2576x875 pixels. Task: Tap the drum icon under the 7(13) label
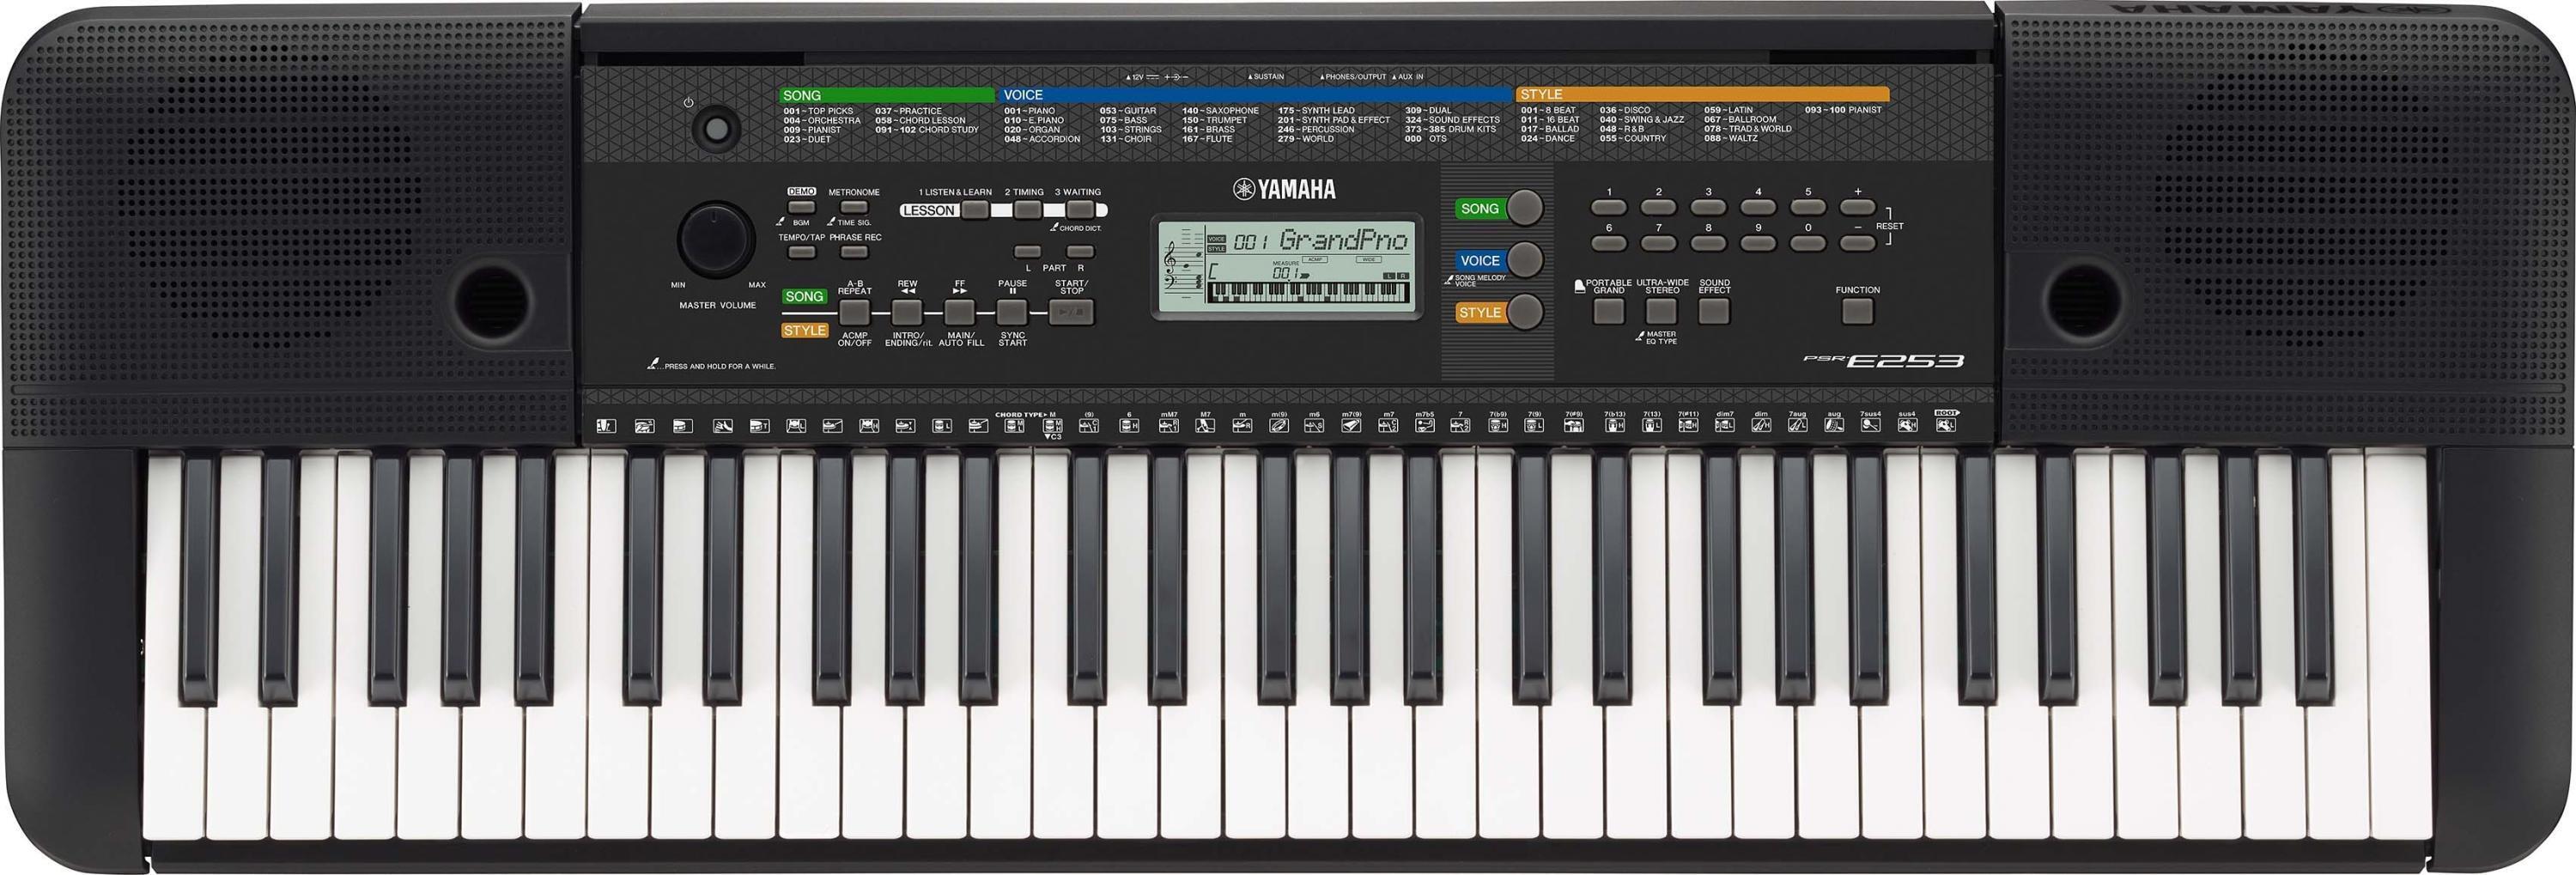tap(1652, 426)
